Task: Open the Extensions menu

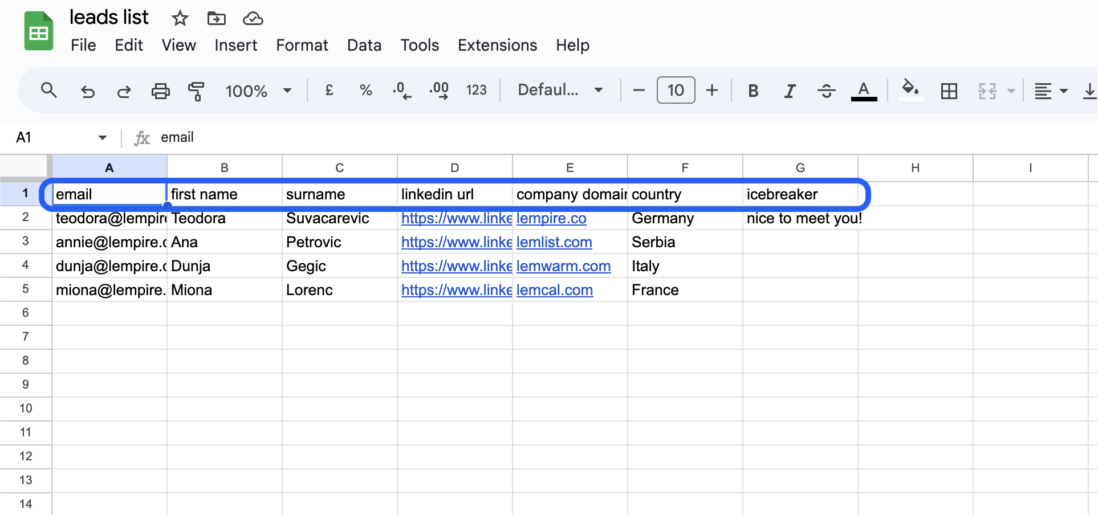Action: tap(497, 45)
